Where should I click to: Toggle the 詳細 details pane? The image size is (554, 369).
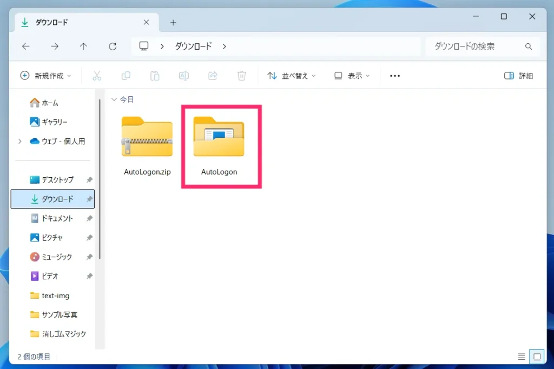click(518, 76)
